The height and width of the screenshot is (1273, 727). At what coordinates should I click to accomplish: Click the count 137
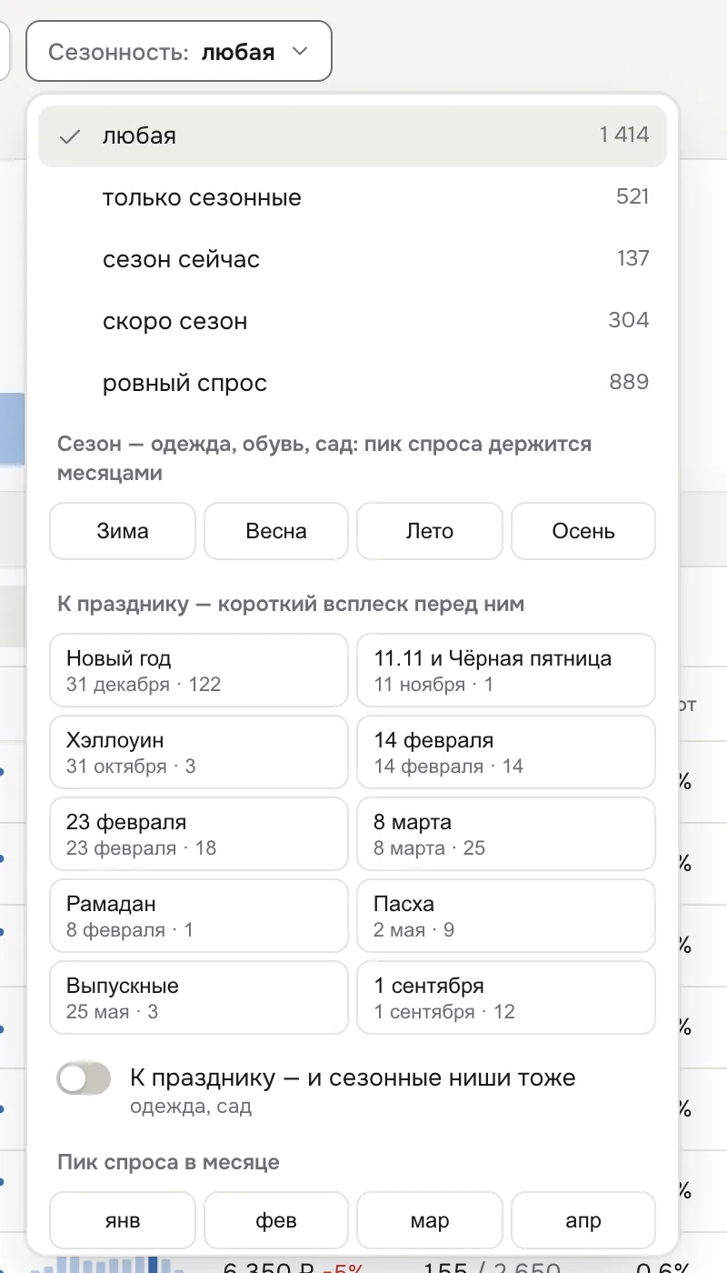click(633, 258)
